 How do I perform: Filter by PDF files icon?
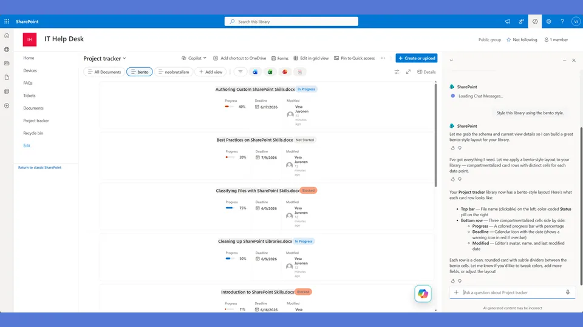(299, 72)
